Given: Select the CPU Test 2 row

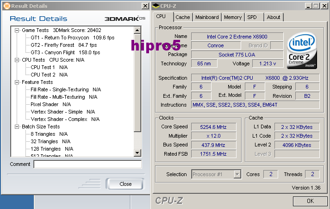Looking at the screenshot, I should pos(49,75).
